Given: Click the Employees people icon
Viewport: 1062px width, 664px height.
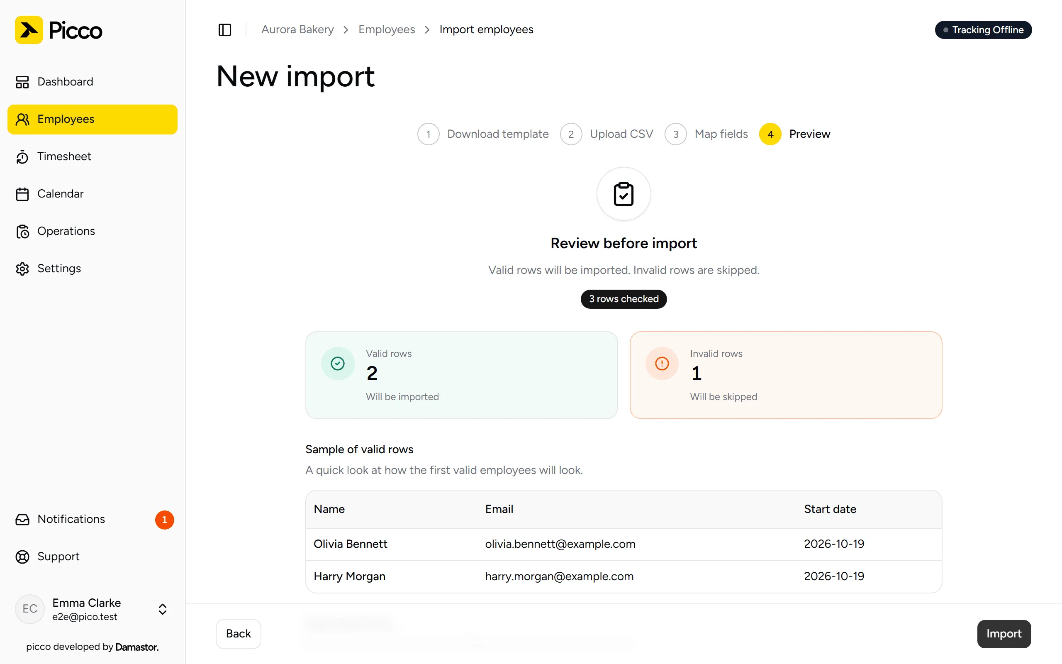Looking at the screenshot, I should click(x=22, y=119).
